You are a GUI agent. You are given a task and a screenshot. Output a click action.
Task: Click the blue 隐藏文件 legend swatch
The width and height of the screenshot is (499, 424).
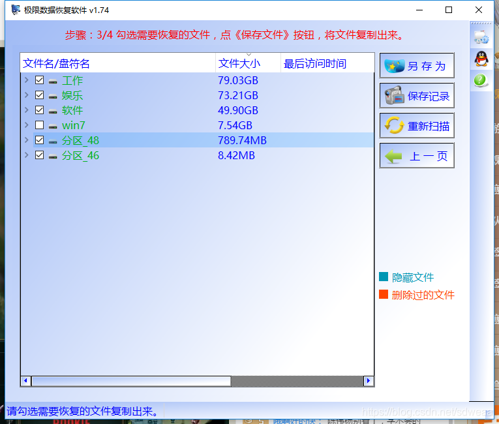384,277
